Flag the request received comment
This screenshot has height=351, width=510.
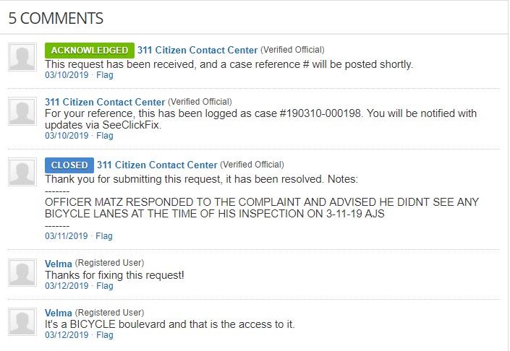[x=105, y=74]
